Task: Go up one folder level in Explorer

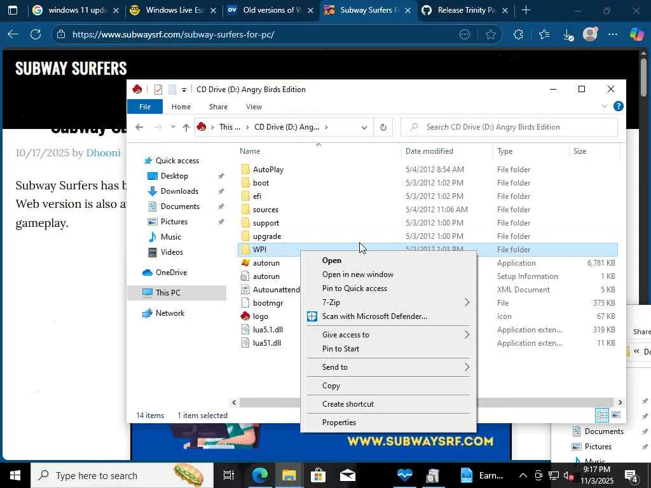Action: [186, 127]
